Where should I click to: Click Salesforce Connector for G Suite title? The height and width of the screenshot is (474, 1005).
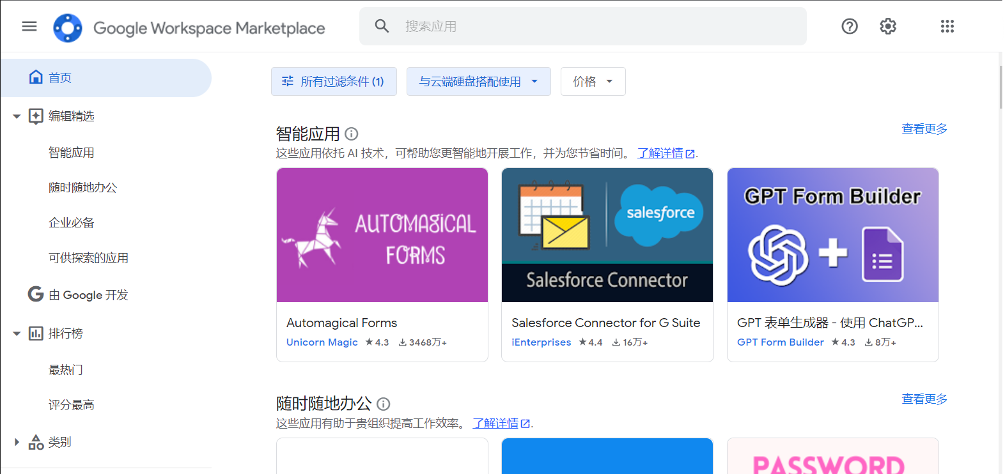tap(606, 323)
